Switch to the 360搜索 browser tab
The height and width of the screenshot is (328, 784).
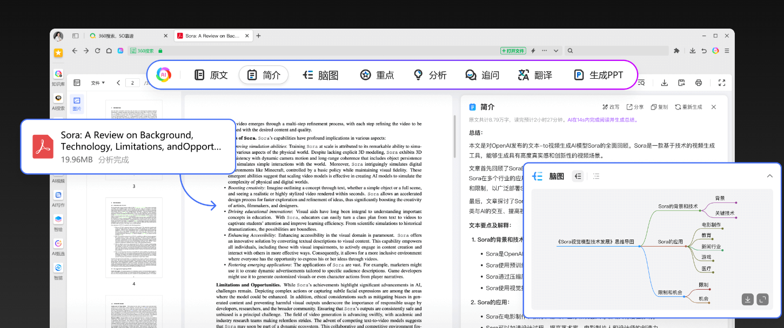tap(128, 36)
